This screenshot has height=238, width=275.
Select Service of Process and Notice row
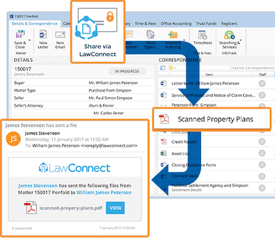click(x=216, y=95)
